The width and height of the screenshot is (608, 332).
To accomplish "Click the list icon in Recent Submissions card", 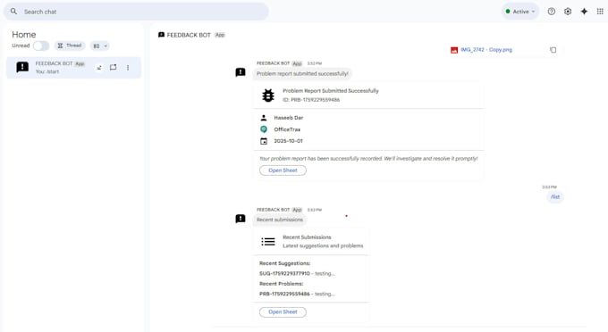I will click(268, 242).
